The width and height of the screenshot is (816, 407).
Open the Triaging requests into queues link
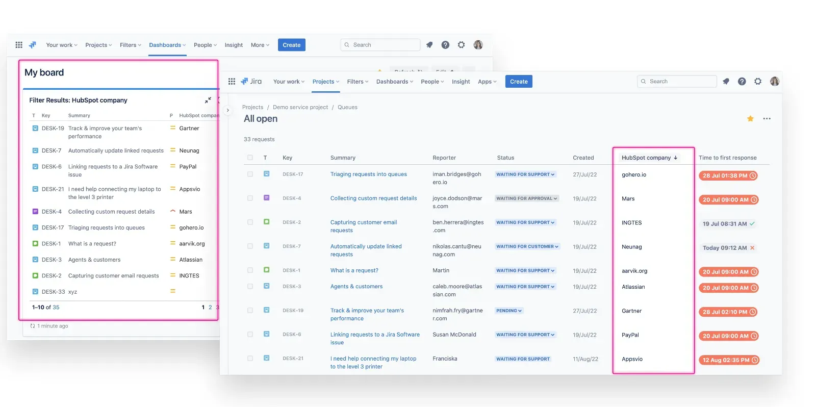[368, 174]
